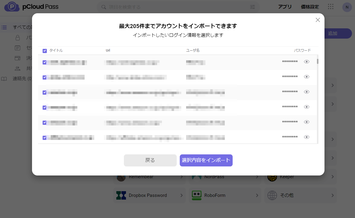This screenshot has width=355, height=218.
Task: Open アプリ in top navigation
Action: 285,7
